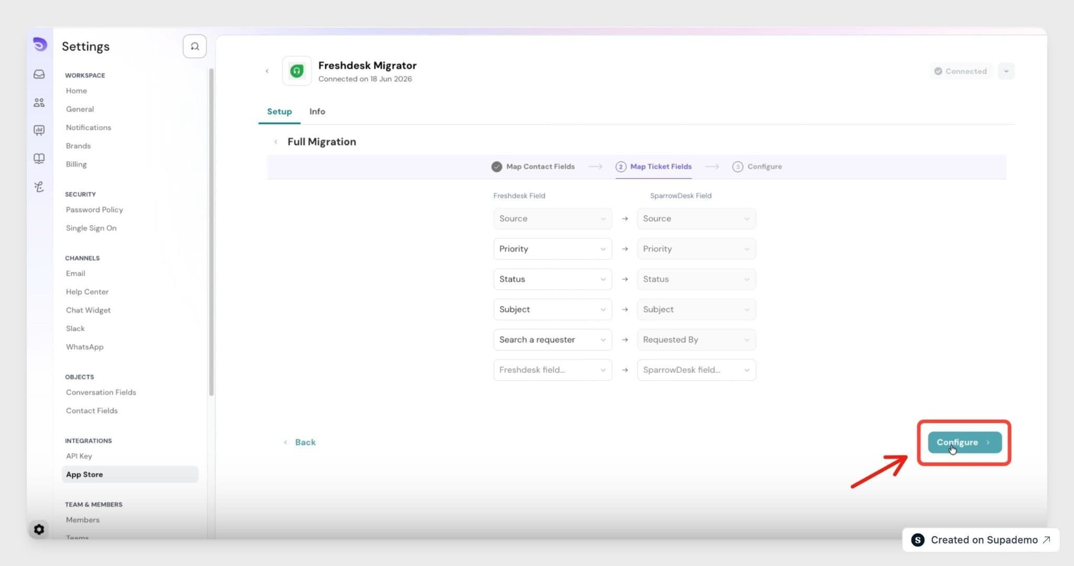This screenshot has width=1074, height=566.
Task: Open Contact Fields settings
Action: point(92,411)
